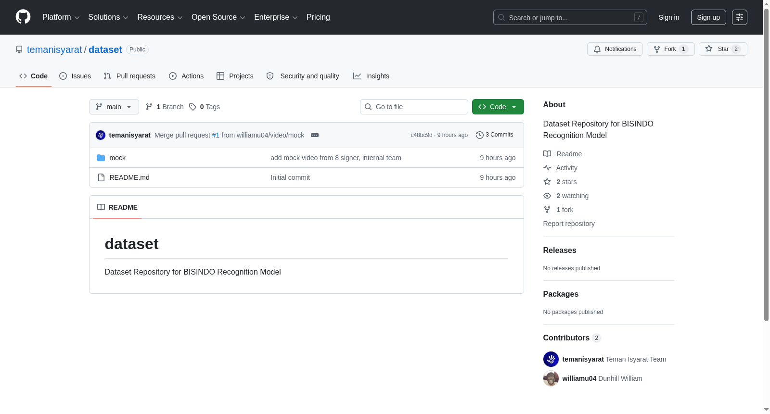Open the Packages section heading
Screen dimensions: 770x414
(561, 294)
